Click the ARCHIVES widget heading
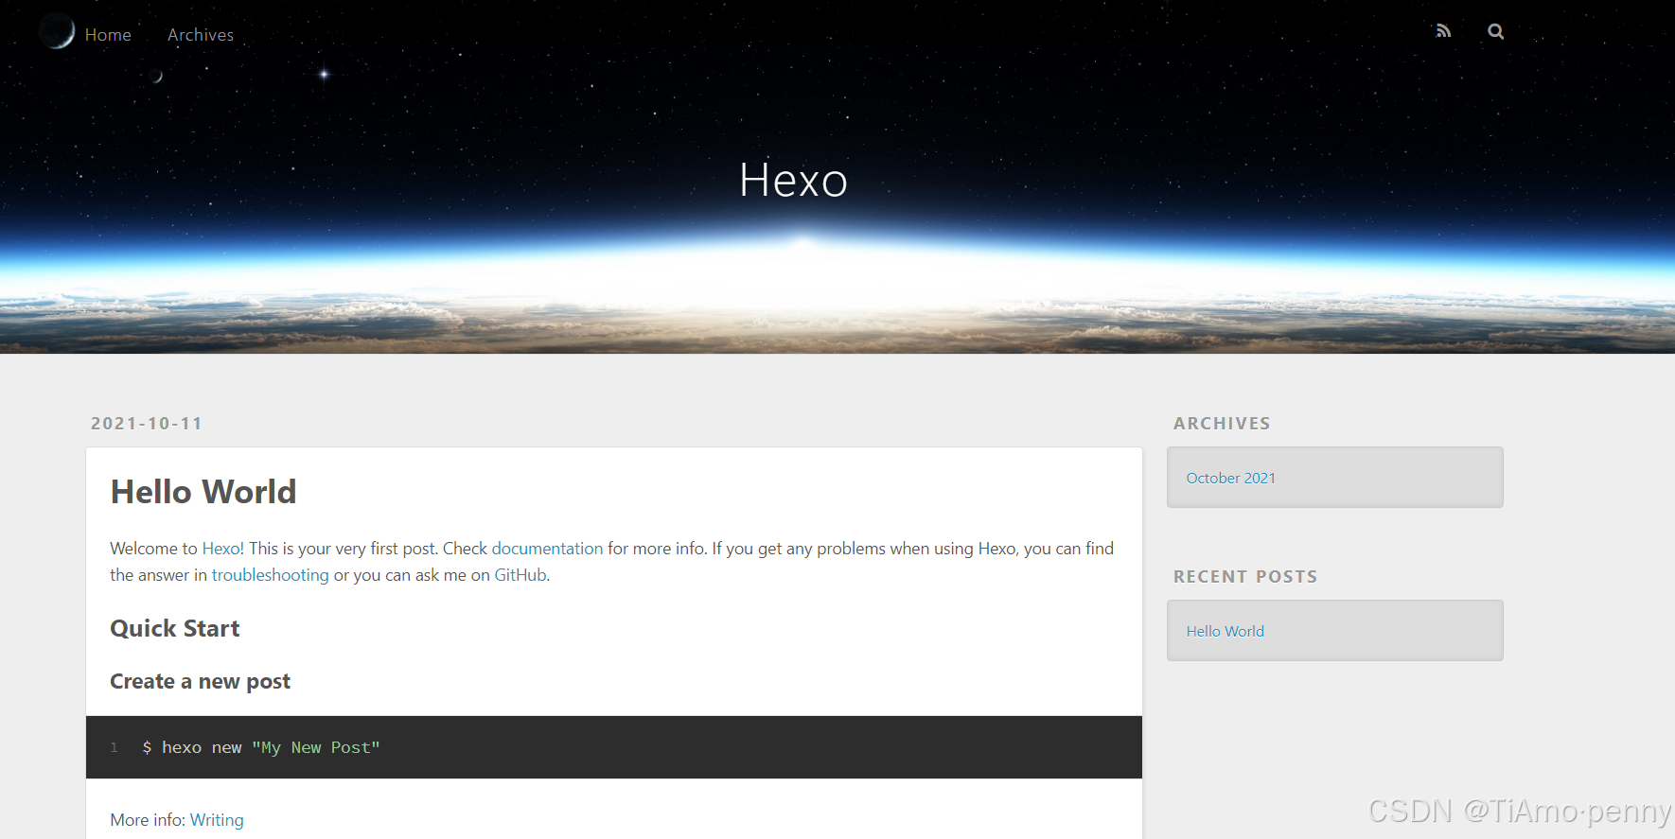 1222,424
